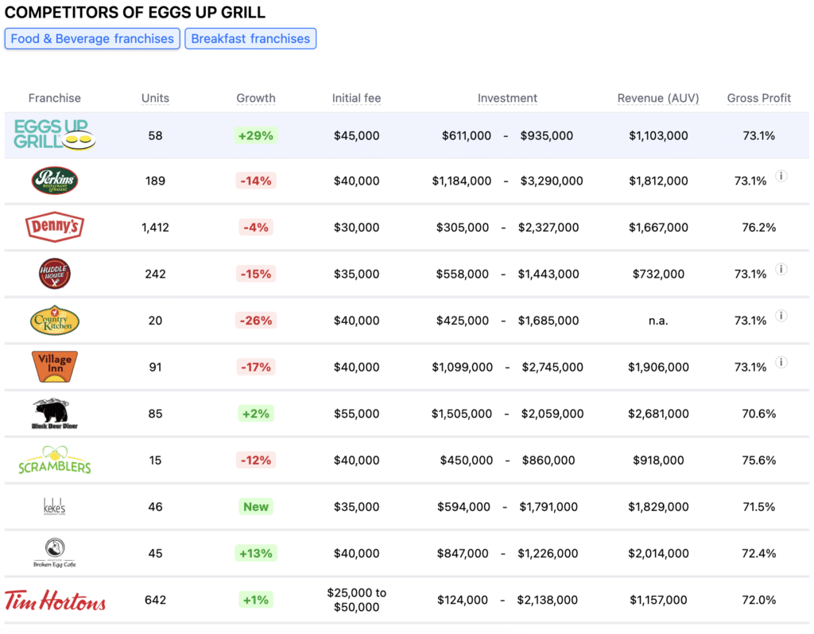Show gross profit info for Huddle House

pyautogui.click(x=781, y=269)
